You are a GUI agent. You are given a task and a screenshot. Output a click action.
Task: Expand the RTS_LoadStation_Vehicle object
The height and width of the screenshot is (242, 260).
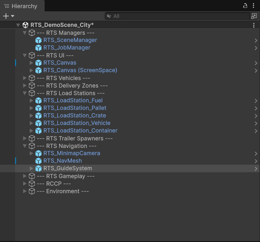point(31,123)
